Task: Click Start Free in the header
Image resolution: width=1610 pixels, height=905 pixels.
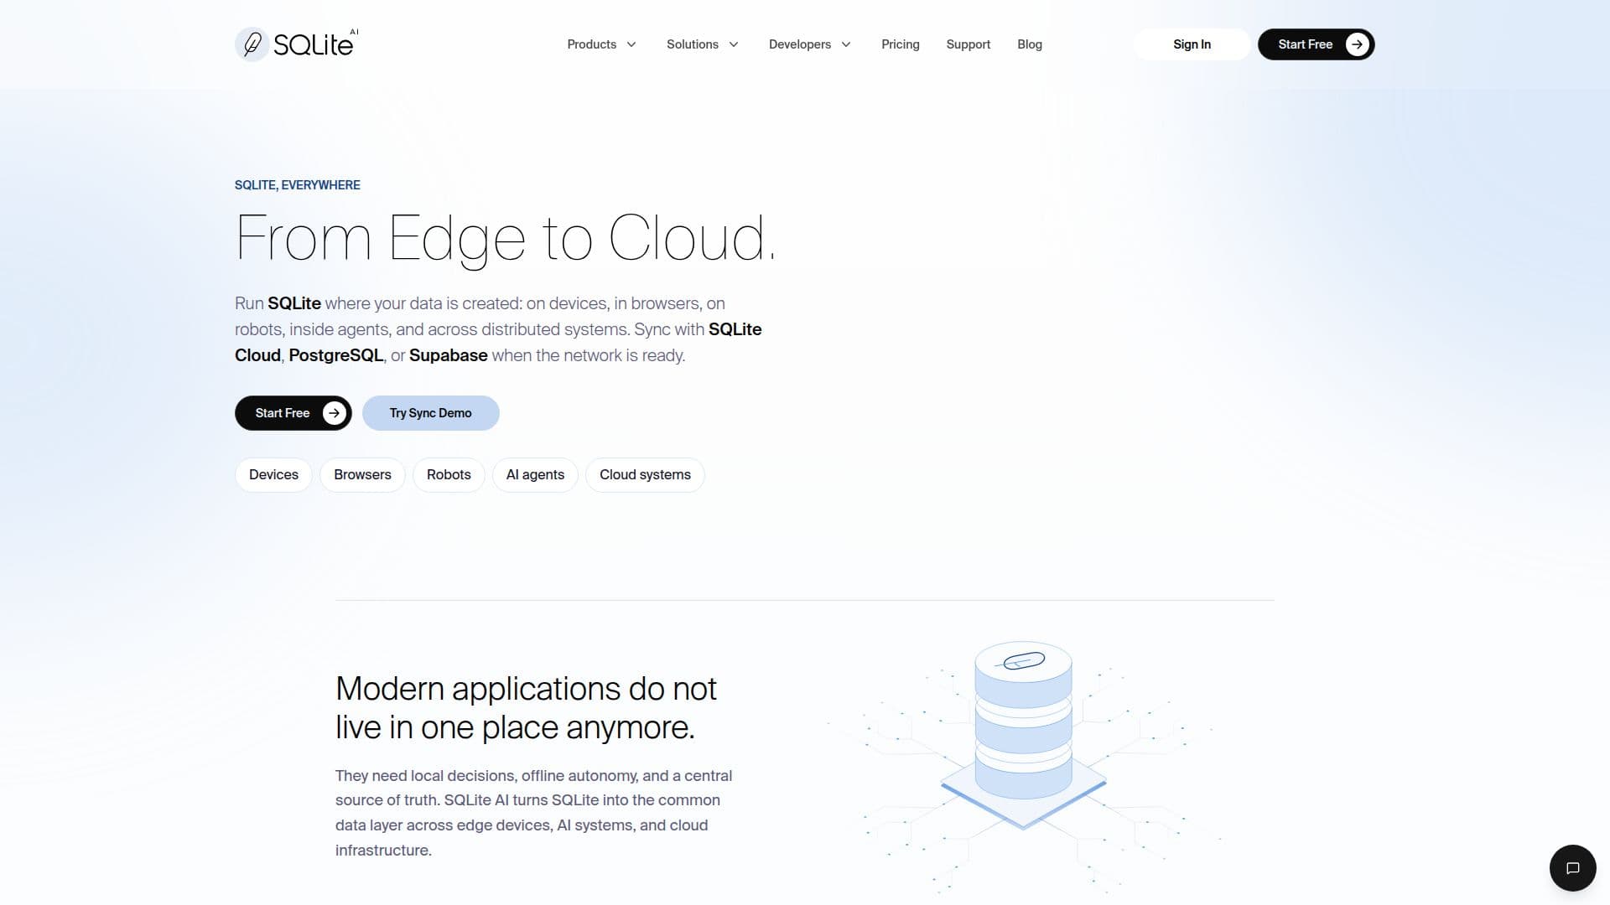Action: click(x=1316, y=44)
